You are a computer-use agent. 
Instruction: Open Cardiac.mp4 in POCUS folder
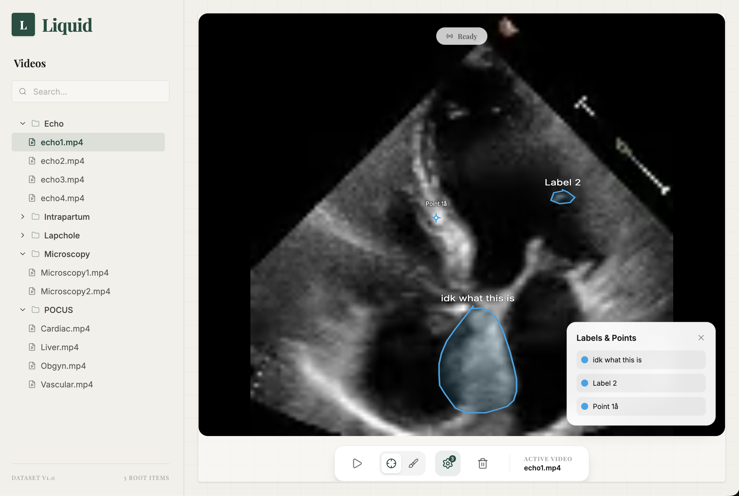(65, 329)
